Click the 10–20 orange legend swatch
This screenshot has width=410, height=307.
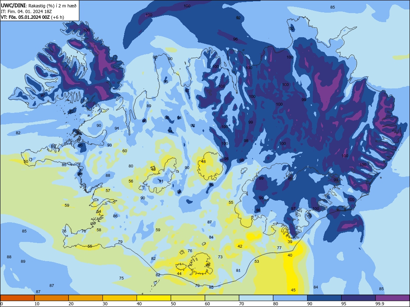[52, 298]
